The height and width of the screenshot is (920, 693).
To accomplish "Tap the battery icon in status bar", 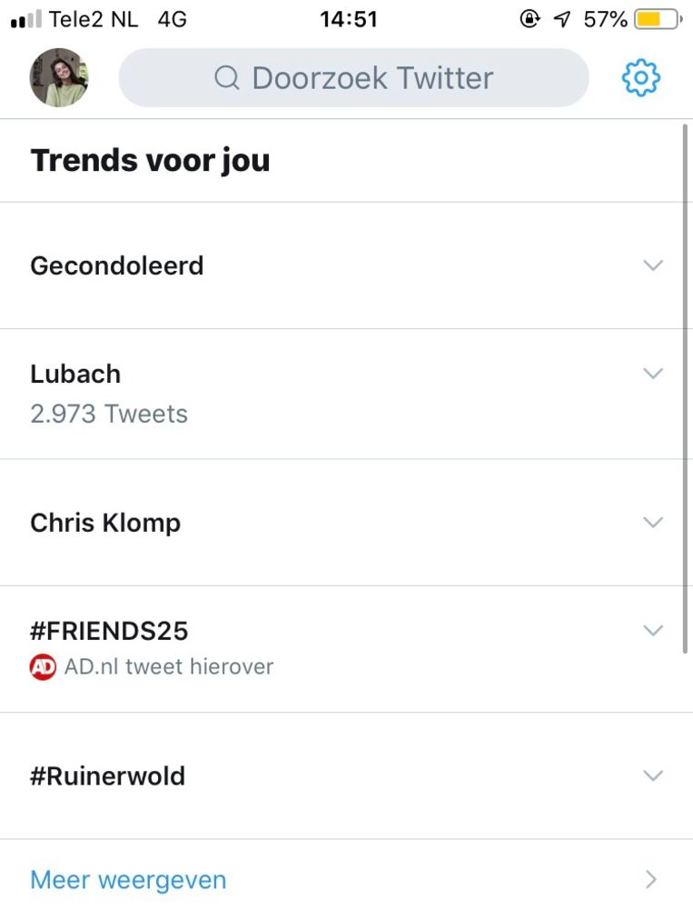I will pyautogui.click(x=658, y=19).
